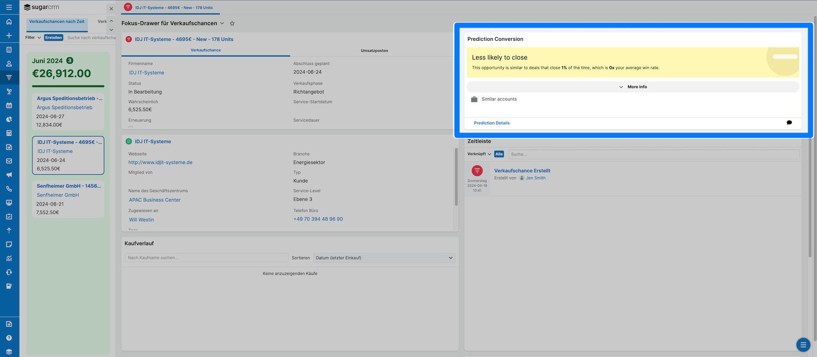Open the Notes sticky note icon
This screenshot has height=357, width=817.
tap(9, 244)
